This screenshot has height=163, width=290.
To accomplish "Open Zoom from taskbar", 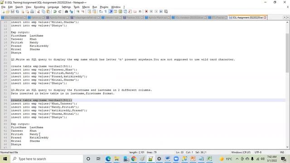I will click(176, 159).
